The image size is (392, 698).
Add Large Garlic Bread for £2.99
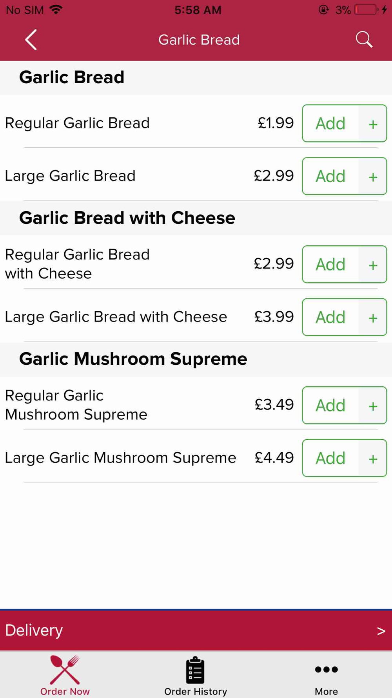coord(330,176)
